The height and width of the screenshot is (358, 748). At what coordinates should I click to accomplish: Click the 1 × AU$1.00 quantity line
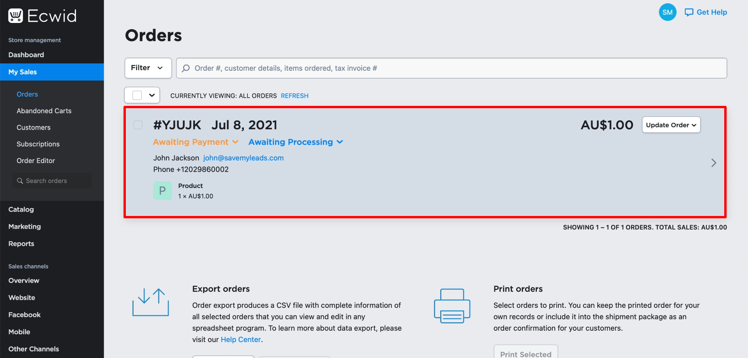(196, 196)
